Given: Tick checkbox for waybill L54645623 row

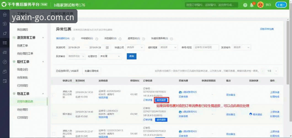Looking at the screenshot, I should click(54, 114).
